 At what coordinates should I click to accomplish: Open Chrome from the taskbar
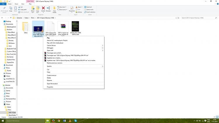click(59, 121)
